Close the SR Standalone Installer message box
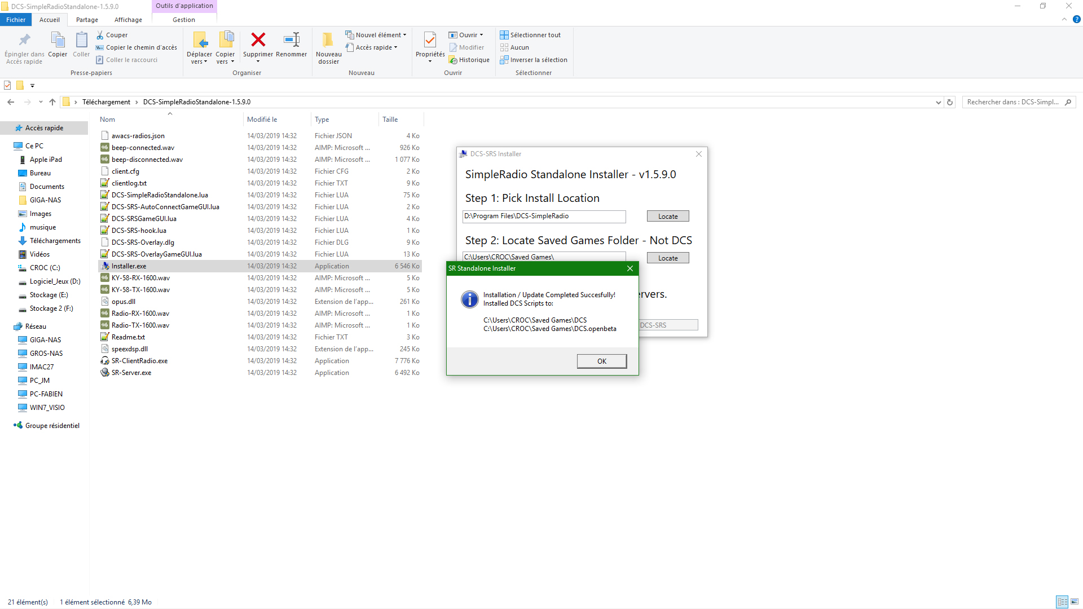This screenshot has width=1083, height=609. point(629,268)
